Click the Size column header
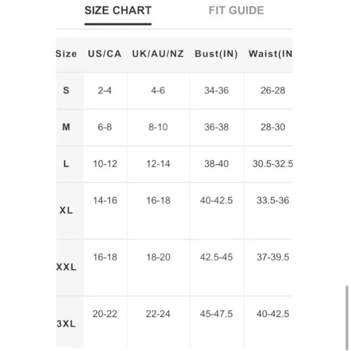Viewport: 351px width, 351px height. 66,54
